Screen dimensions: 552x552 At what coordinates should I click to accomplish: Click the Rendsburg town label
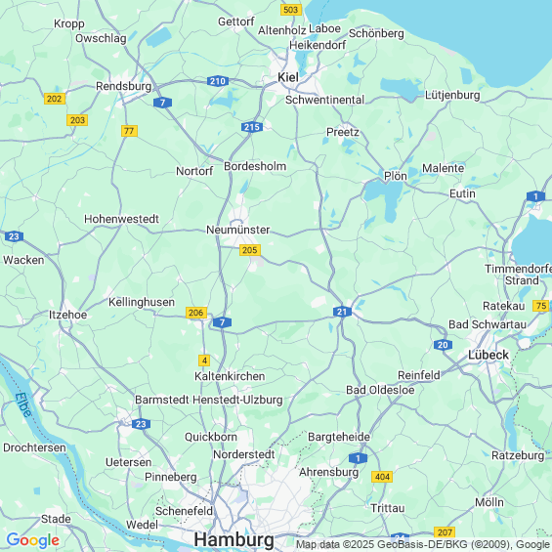(x=123, y=86)
